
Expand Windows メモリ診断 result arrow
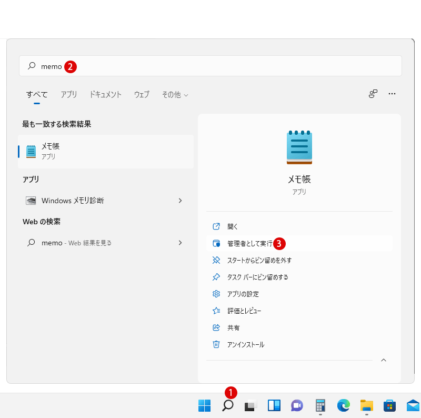(x=180, y=201)
